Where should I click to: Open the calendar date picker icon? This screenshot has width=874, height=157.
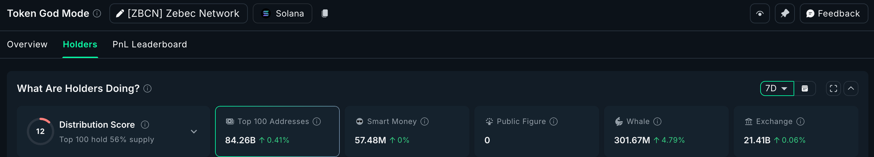tap(804, 88)
